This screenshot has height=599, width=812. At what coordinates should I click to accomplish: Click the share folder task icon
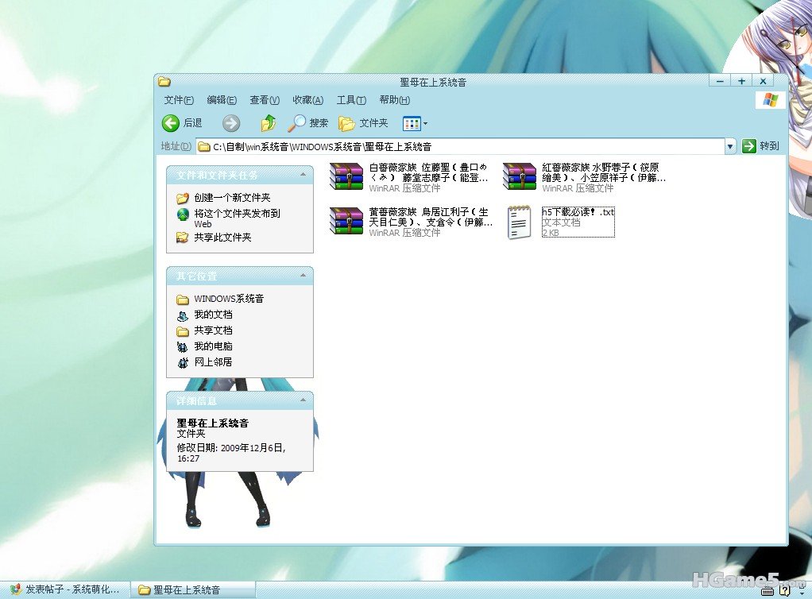182,237
